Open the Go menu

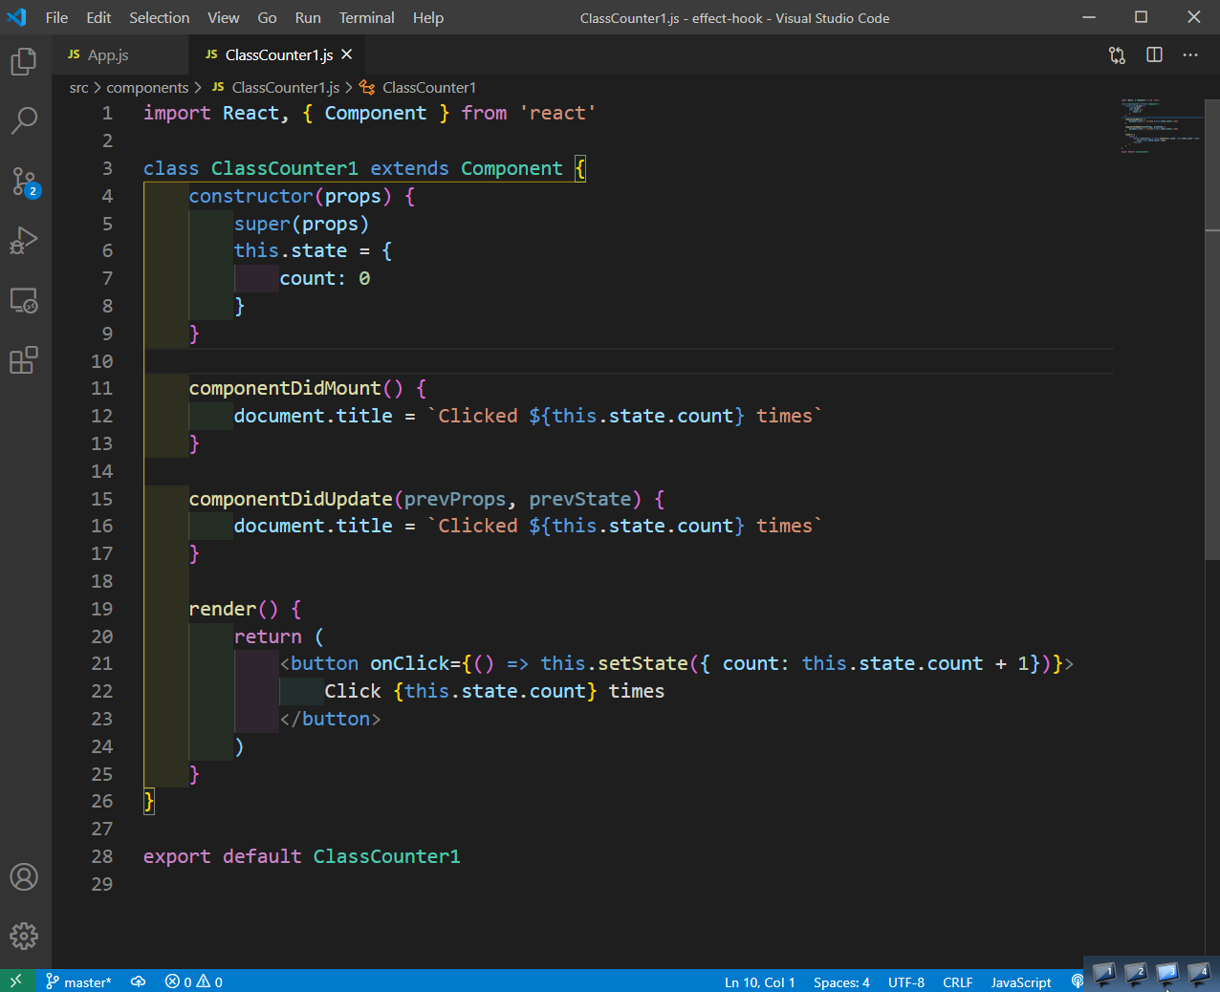pyautogui.click(x=267, y=17)
